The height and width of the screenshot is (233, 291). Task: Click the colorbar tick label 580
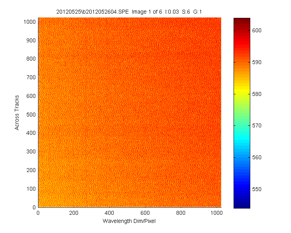click(257, 94)
